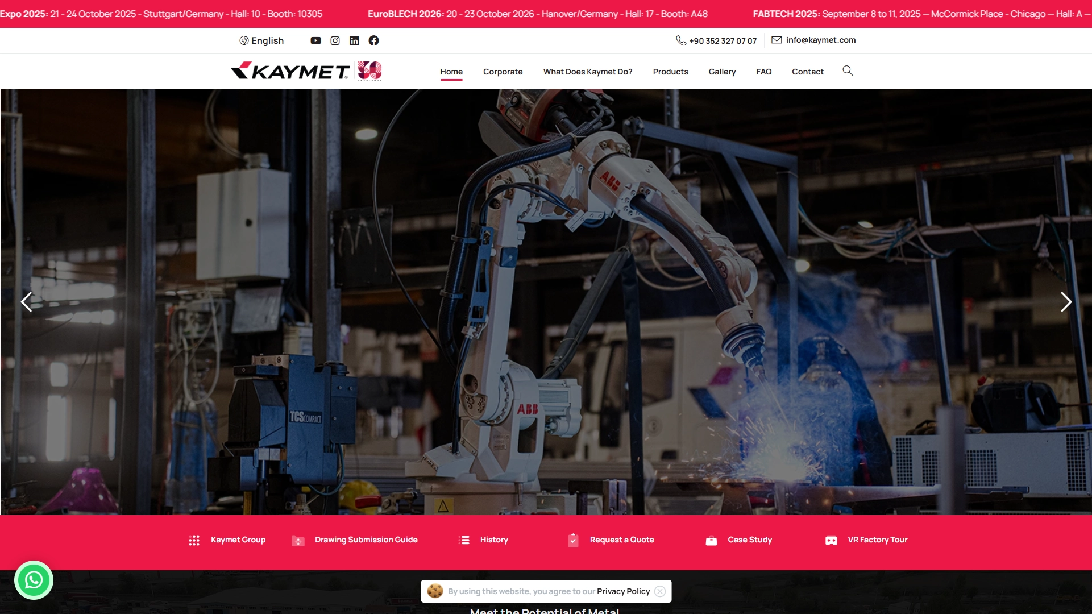This screenshot has height=614, width=1092.
Task: Click the FABTECH 2025 ticker announcement
Action: click(x=922, y=14)
